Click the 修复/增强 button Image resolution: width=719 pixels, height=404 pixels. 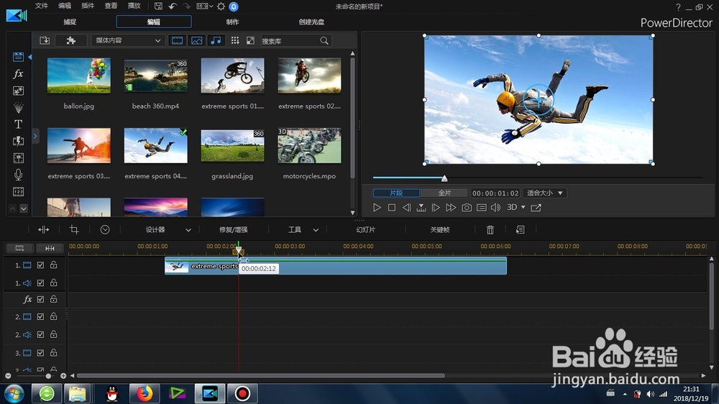click(234, 230)
